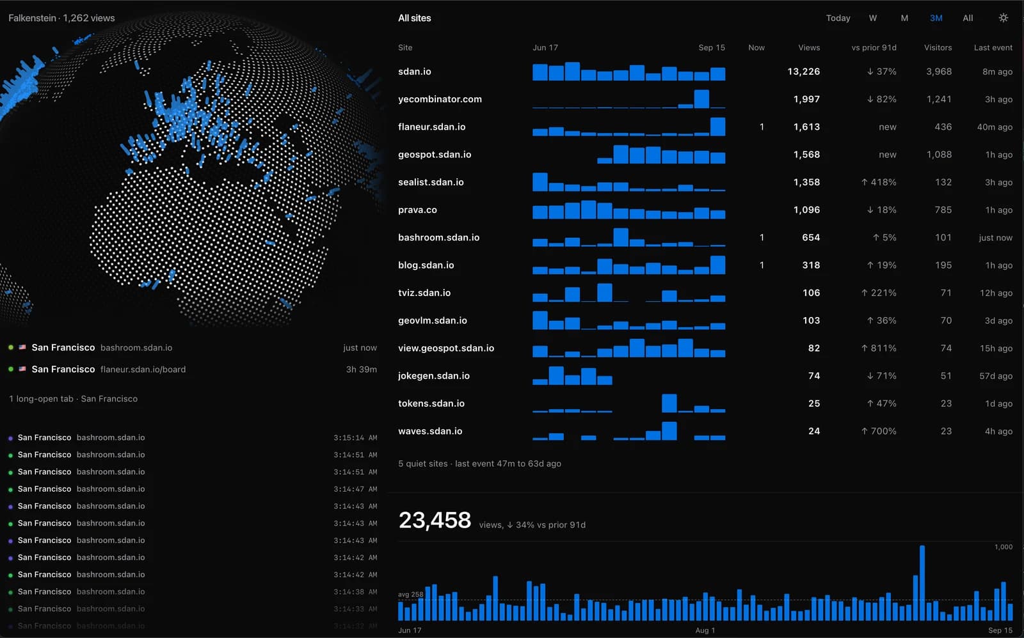Click jokegen.sdan.io site name
Viewport: 1024px width, 638px height.
click(x=433, y=376)
